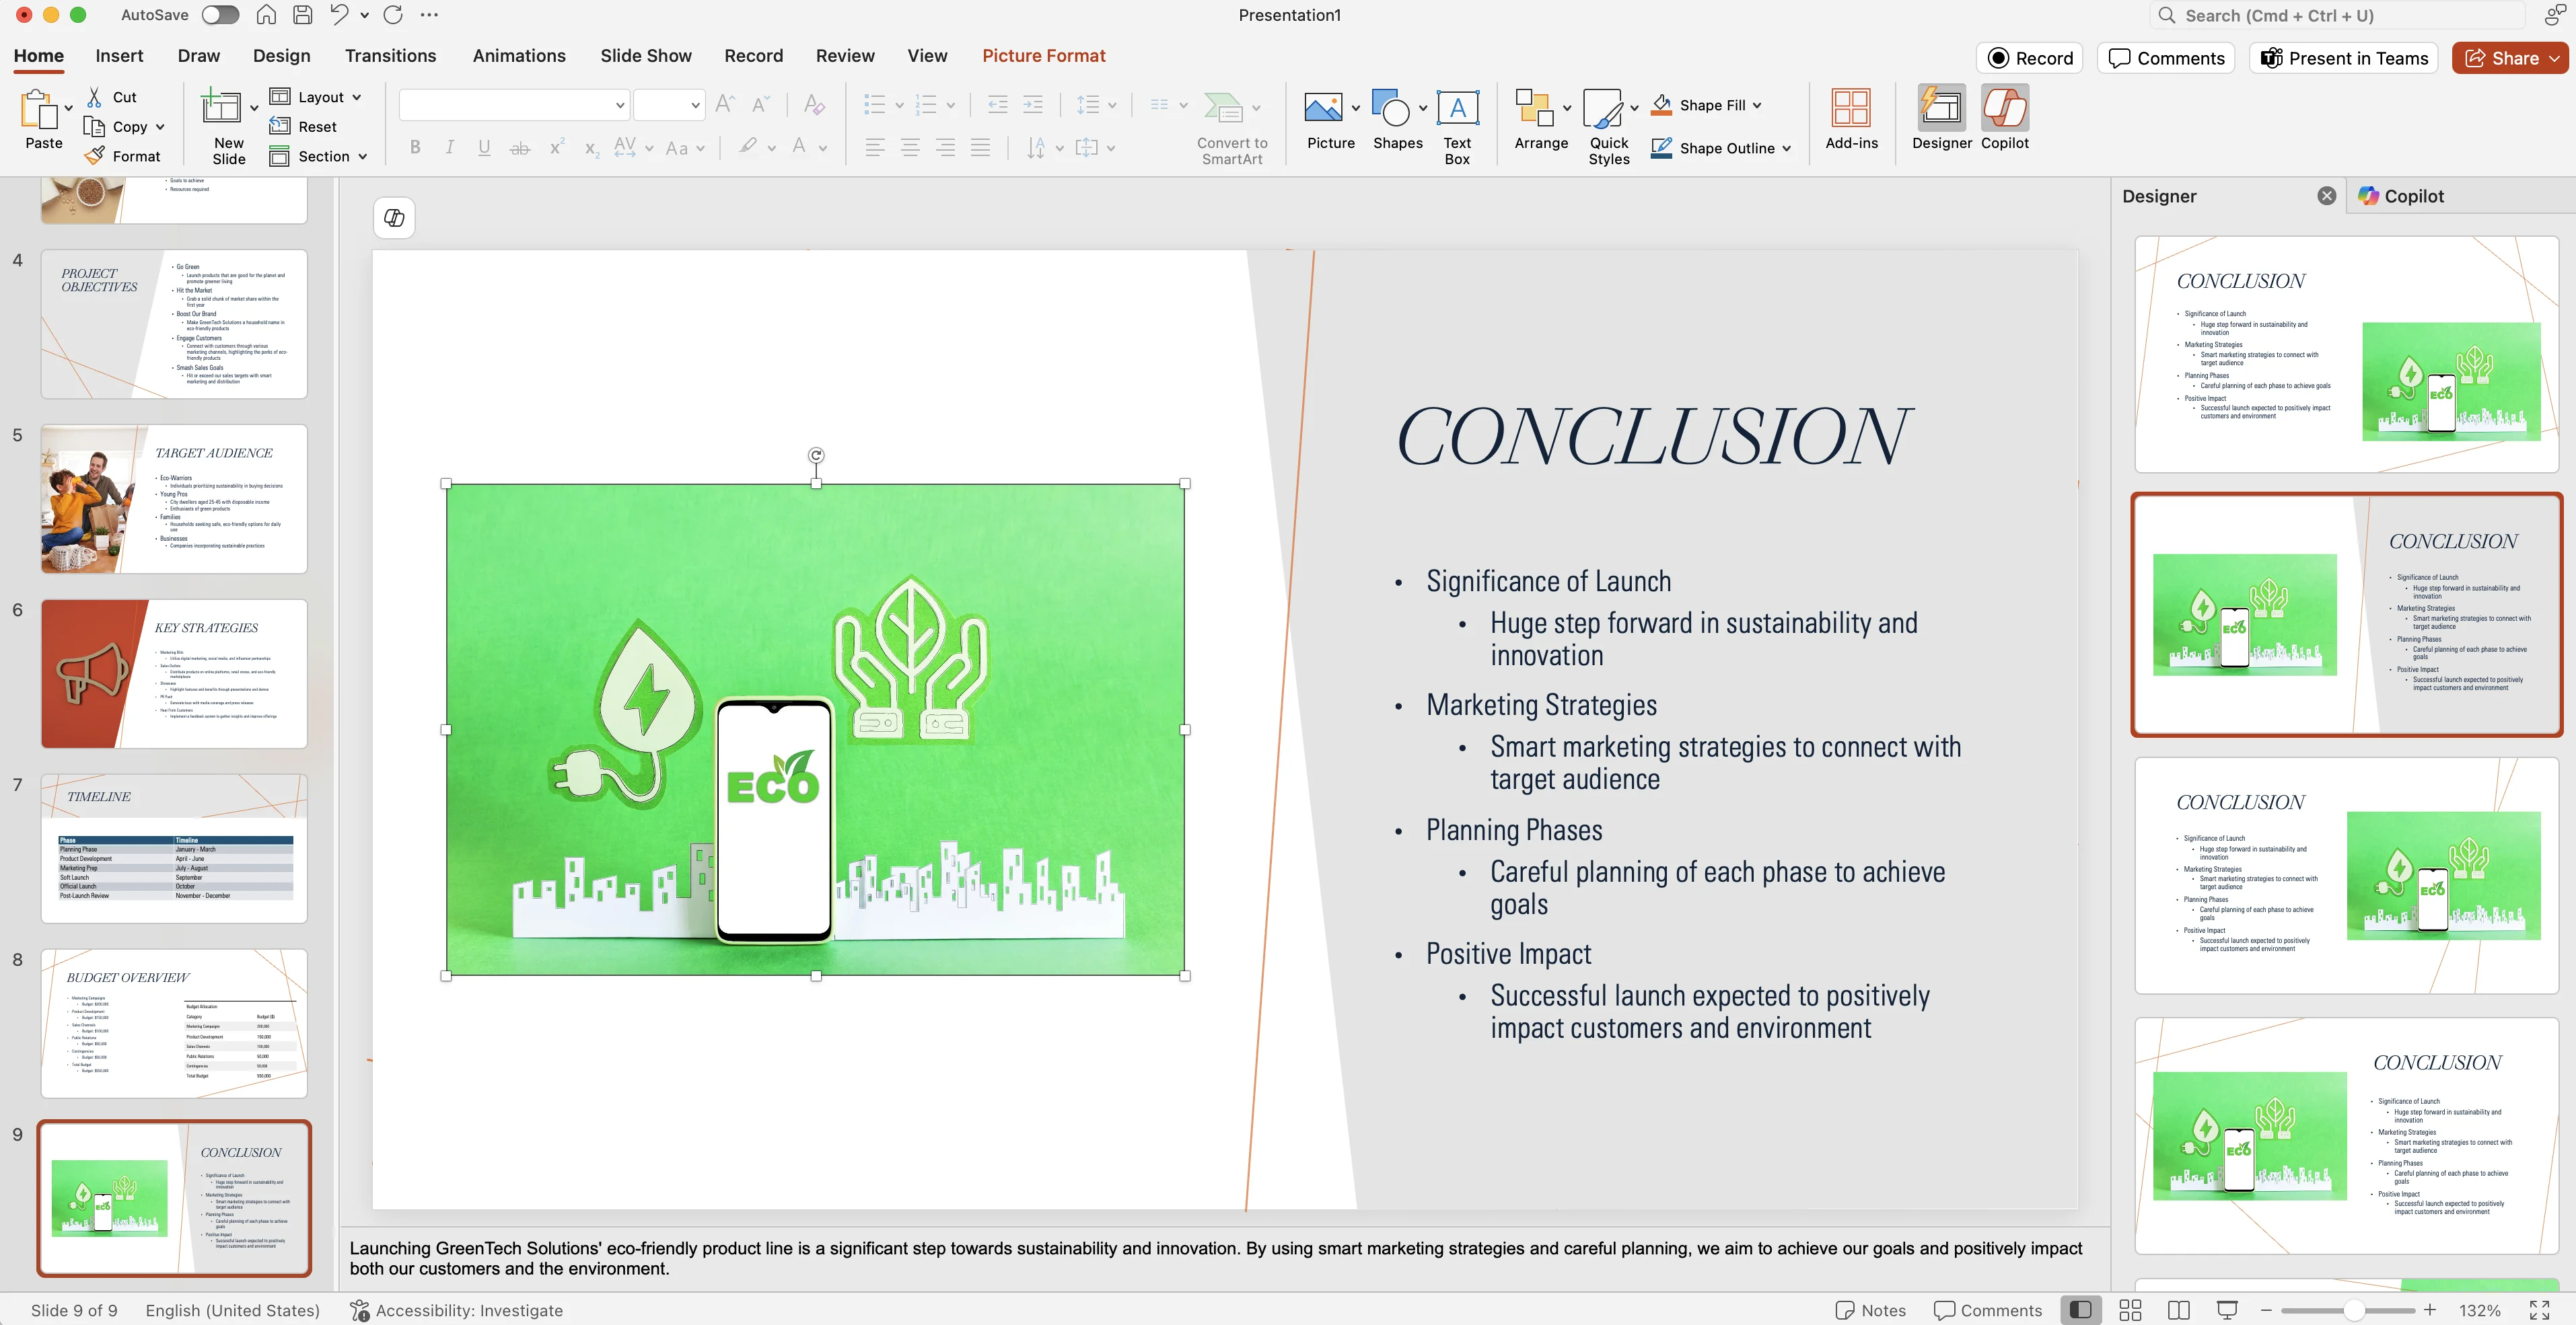Click the Format painter brush
The image size is (2576, 1325).
[x=95, y=156]
